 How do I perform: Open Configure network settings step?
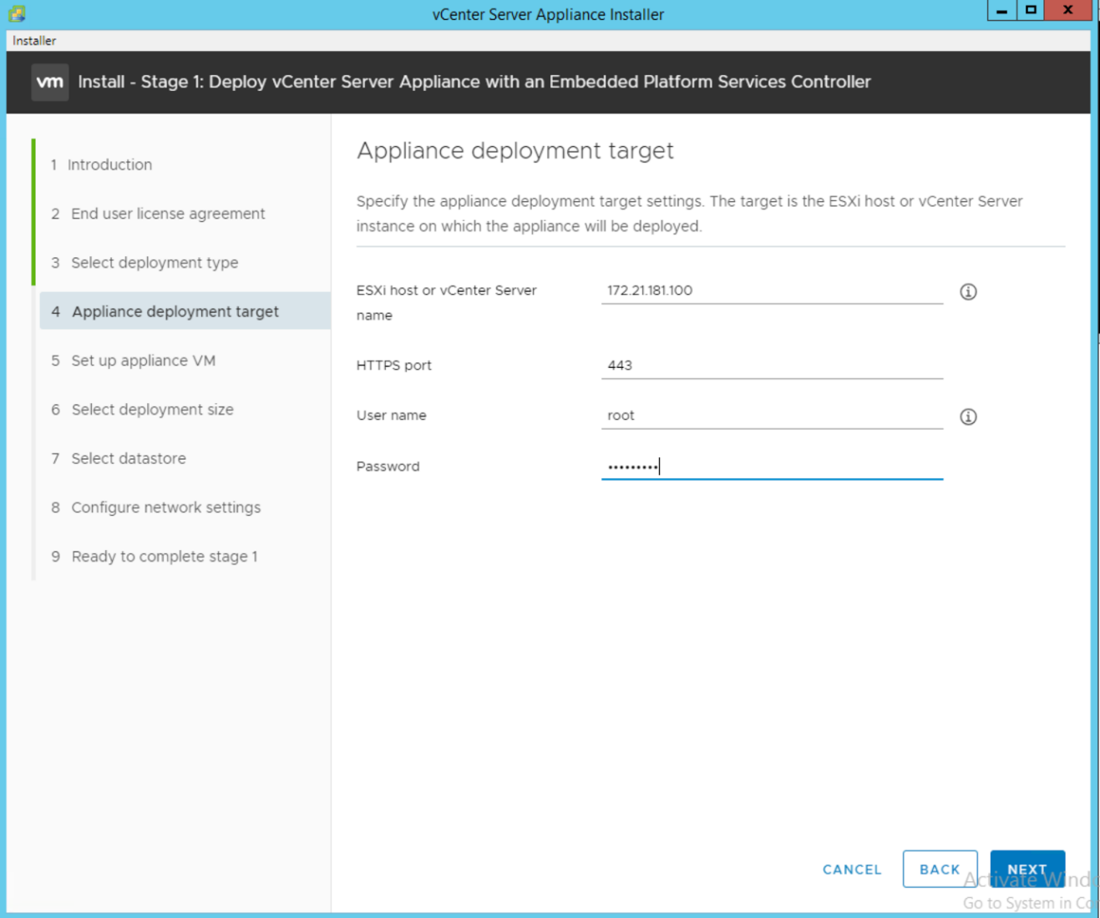pos(165,507)
